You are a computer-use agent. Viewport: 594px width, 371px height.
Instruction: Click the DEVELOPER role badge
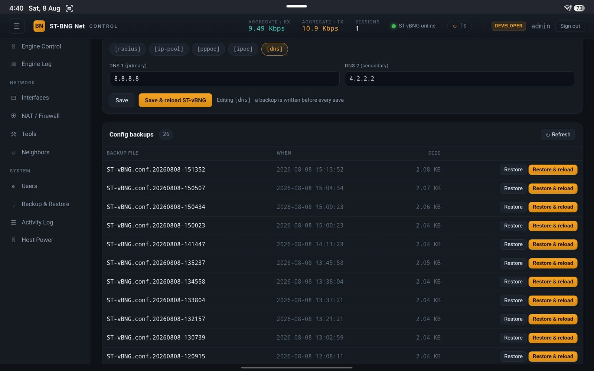[509, 26]
